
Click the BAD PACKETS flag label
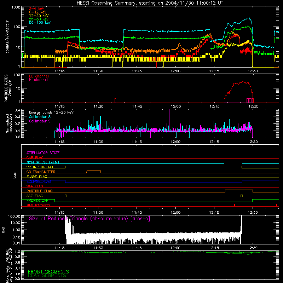[x=39, y=205]
